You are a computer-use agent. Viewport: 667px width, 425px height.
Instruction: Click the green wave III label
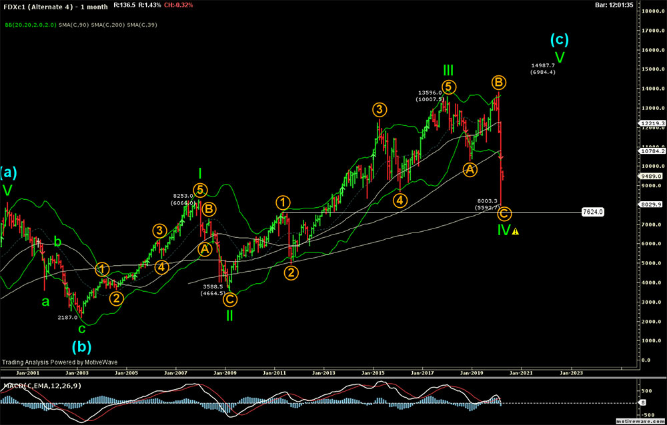(x=448, y=69)
